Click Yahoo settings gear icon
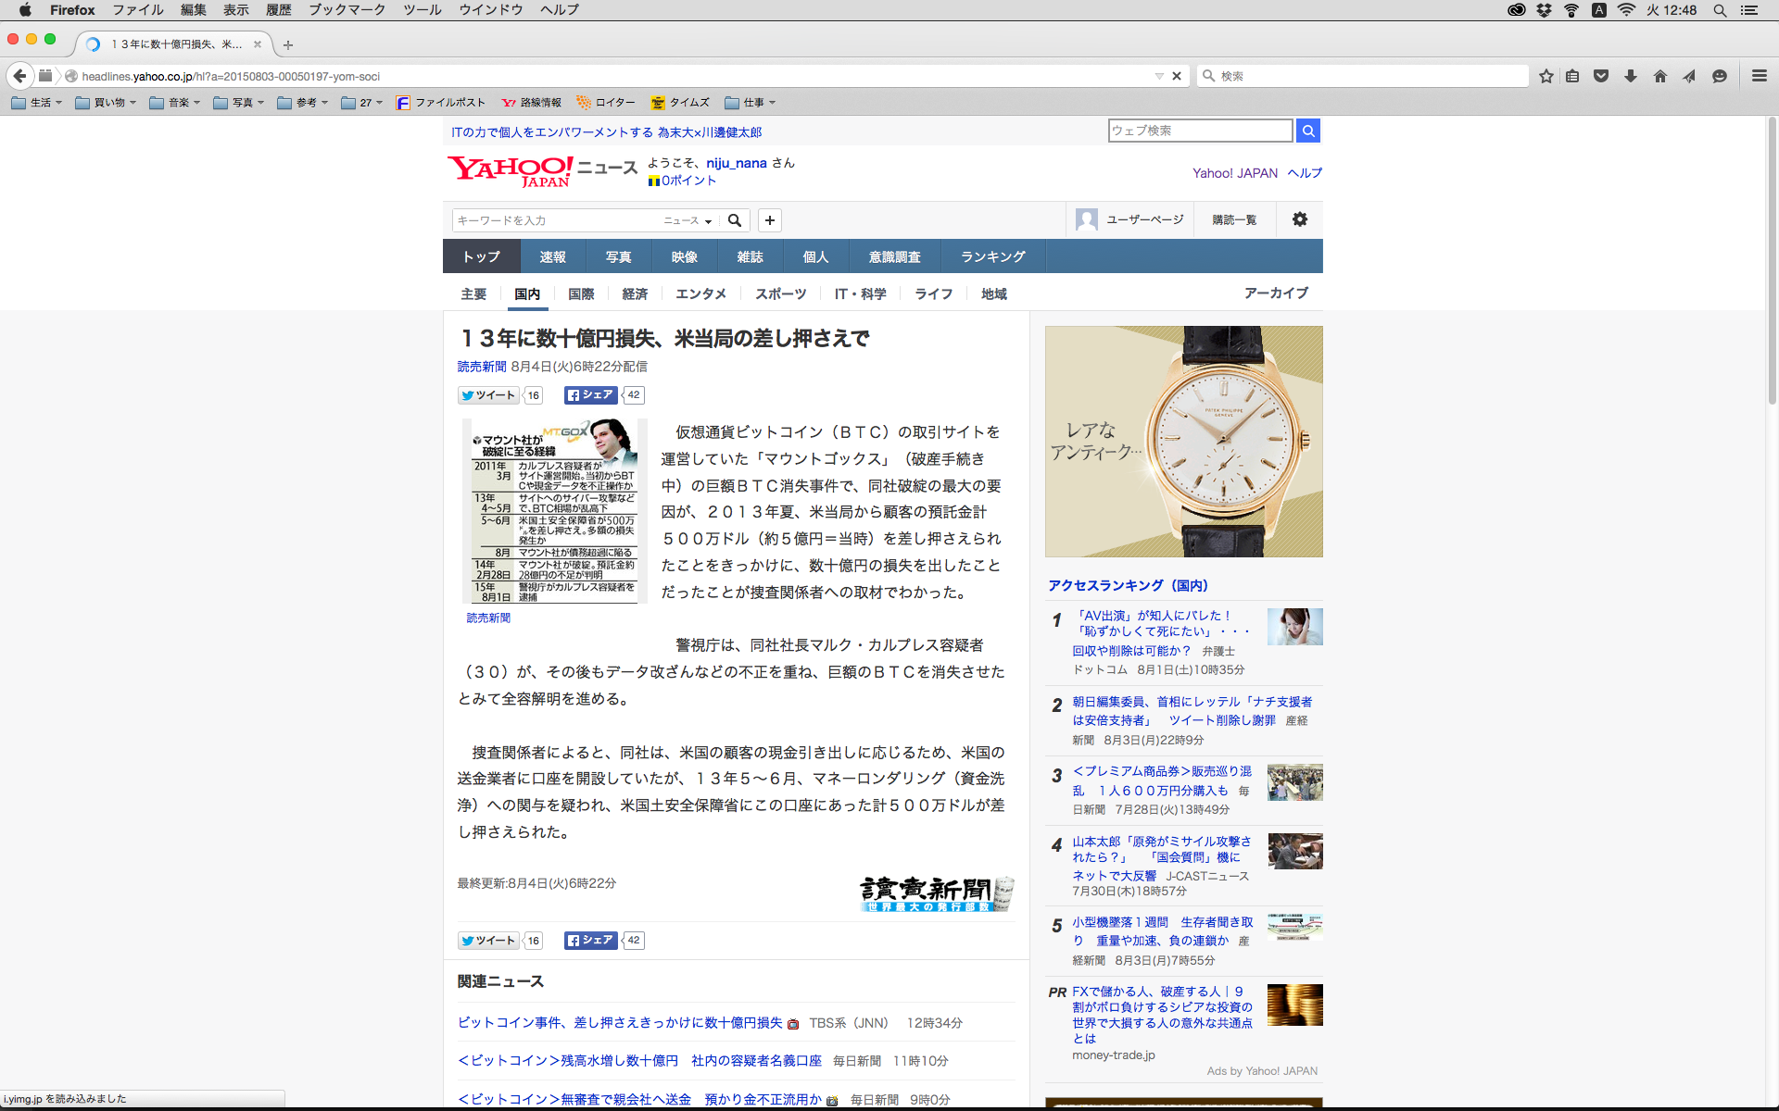This screenshot has width=1779, height=1111. 1299,219
